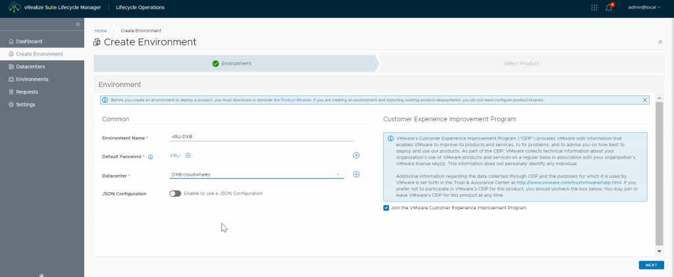Click the Requests sidebar icon
Image resolution: width=674 pixels, height=277 pixels.
pyautogui.click(x=11, y=92)
